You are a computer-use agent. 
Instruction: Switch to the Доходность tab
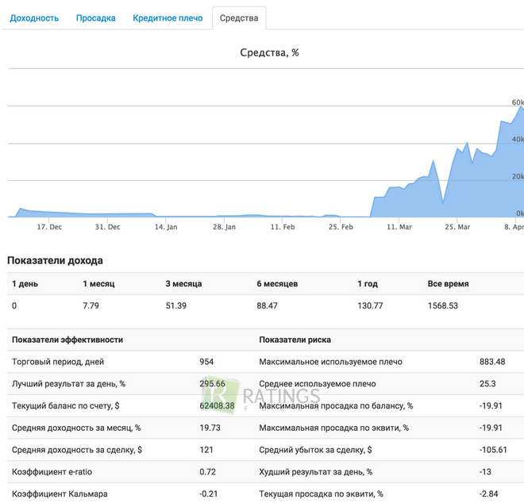[34, 18]
